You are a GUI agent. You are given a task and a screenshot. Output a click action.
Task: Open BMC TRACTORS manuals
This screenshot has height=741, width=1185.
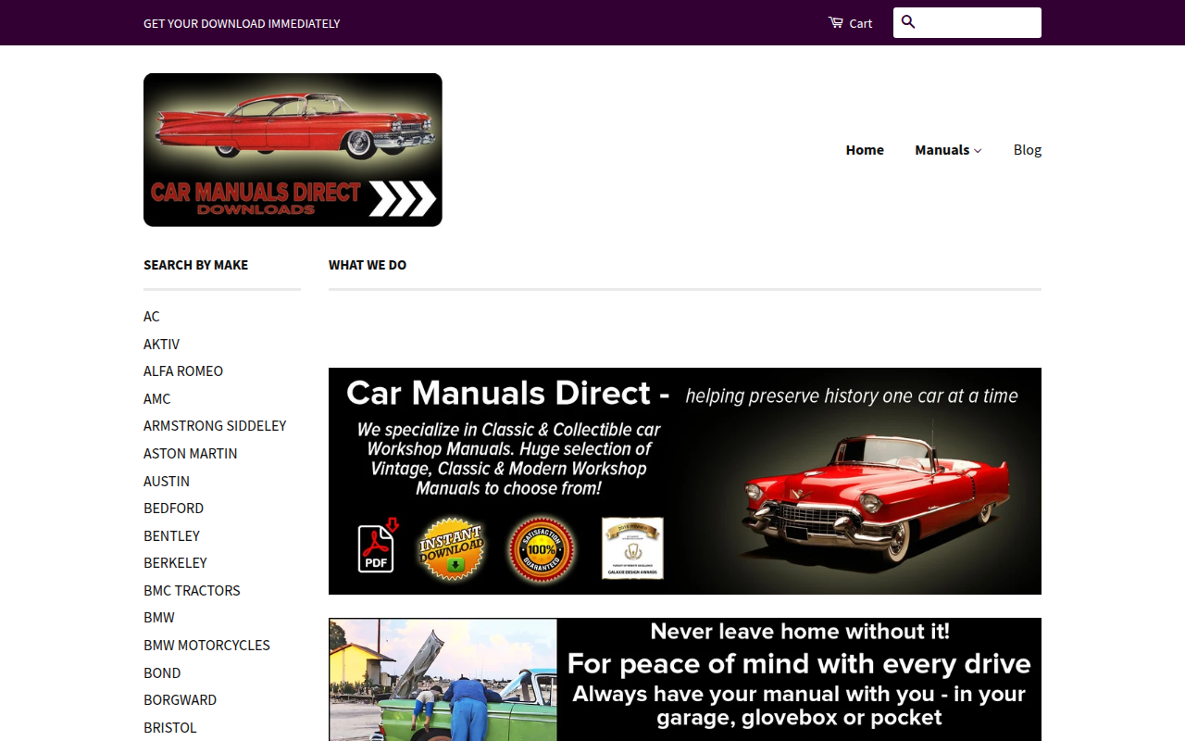[x=192, y=590]
